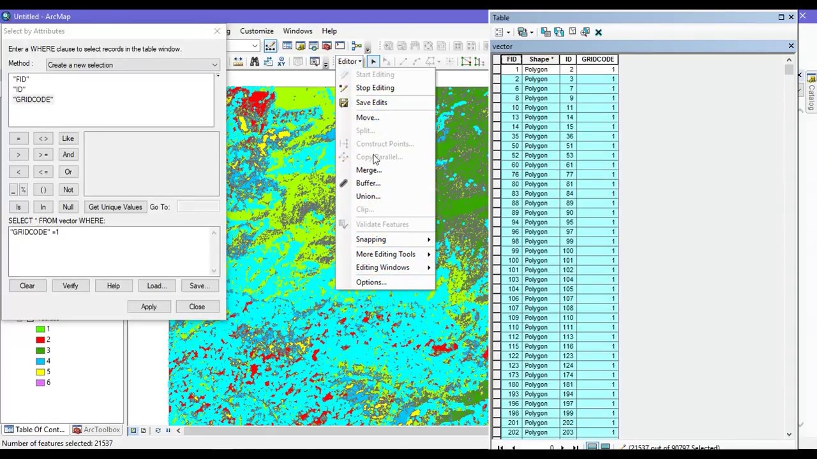Switch map to Layout View
The width and height of the screenshot is (817, 459).
(x=143, y=430)
